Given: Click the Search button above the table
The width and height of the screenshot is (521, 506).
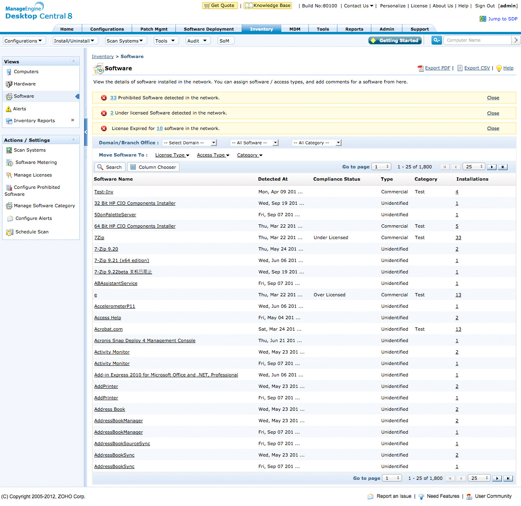Looking at the screenshot, I should coord(110,167).
